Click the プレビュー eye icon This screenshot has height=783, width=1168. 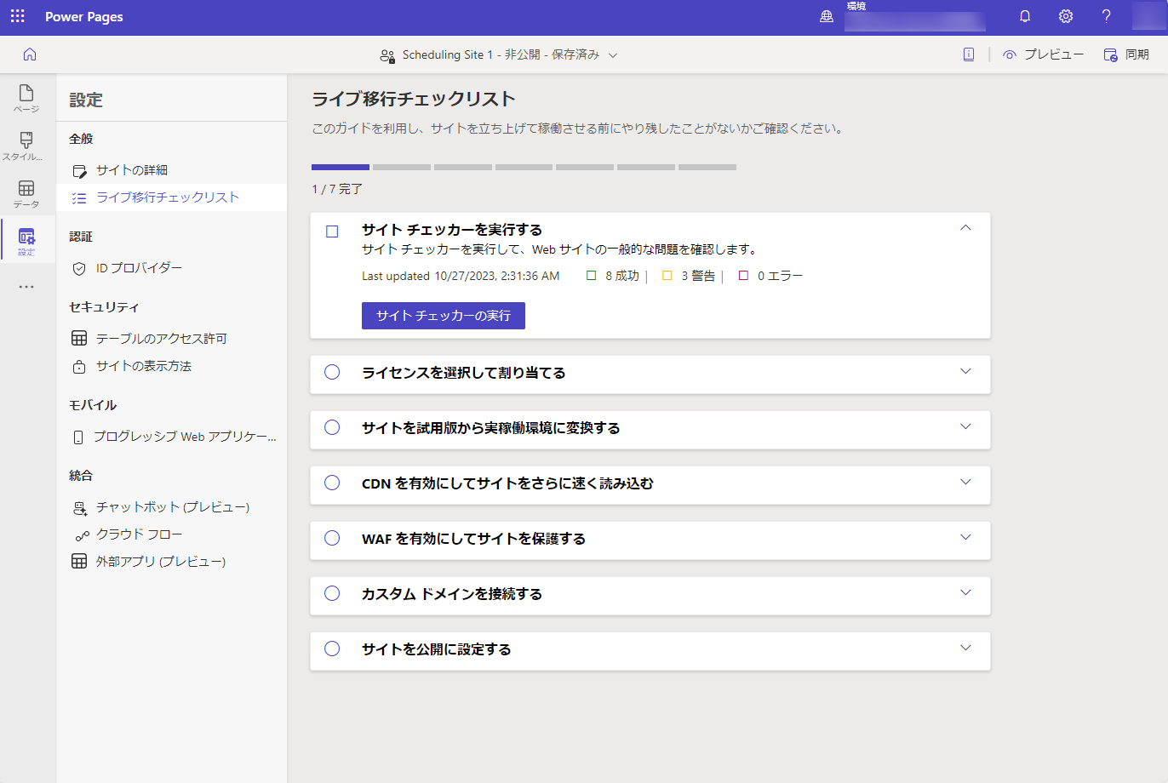point(1010,54)
